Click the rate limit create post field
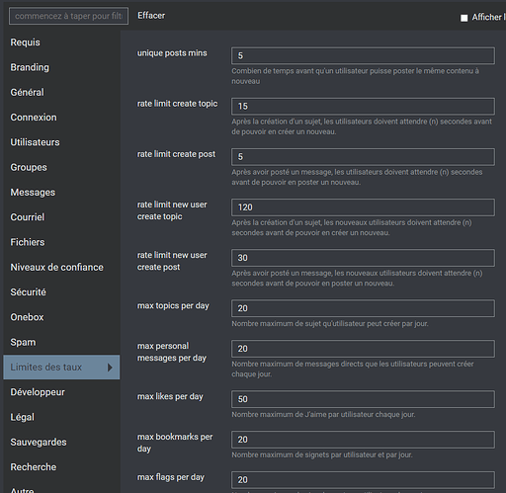Image resolution: width=506 pixels, height=493 pixels. pyautogui.click(x=363, y=157)
